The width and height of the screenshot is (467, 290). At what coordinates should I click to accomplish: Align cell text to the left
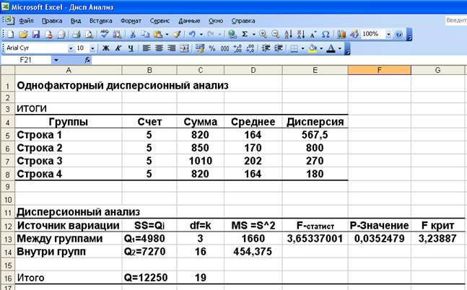(x=146, y=48)
